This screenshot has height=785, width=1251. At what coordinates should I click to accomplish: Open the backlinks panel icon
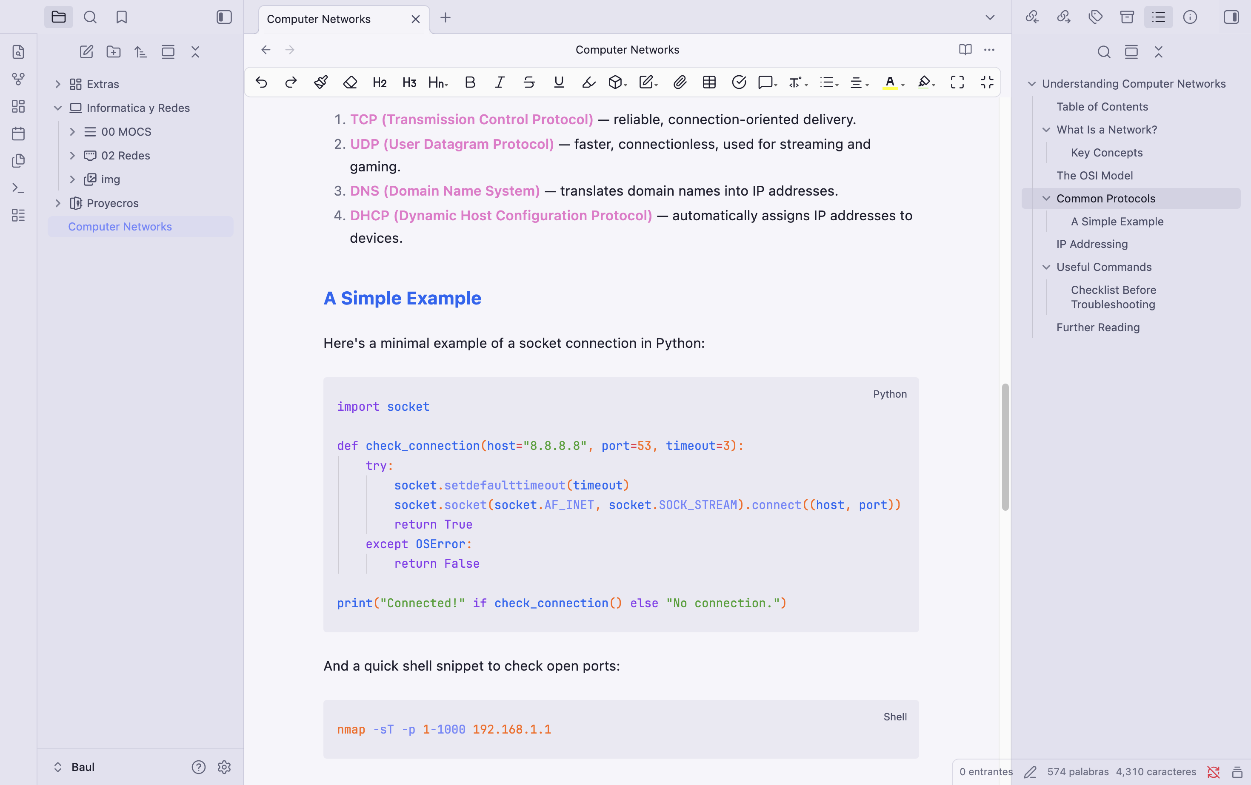(x=1032, y=17)
